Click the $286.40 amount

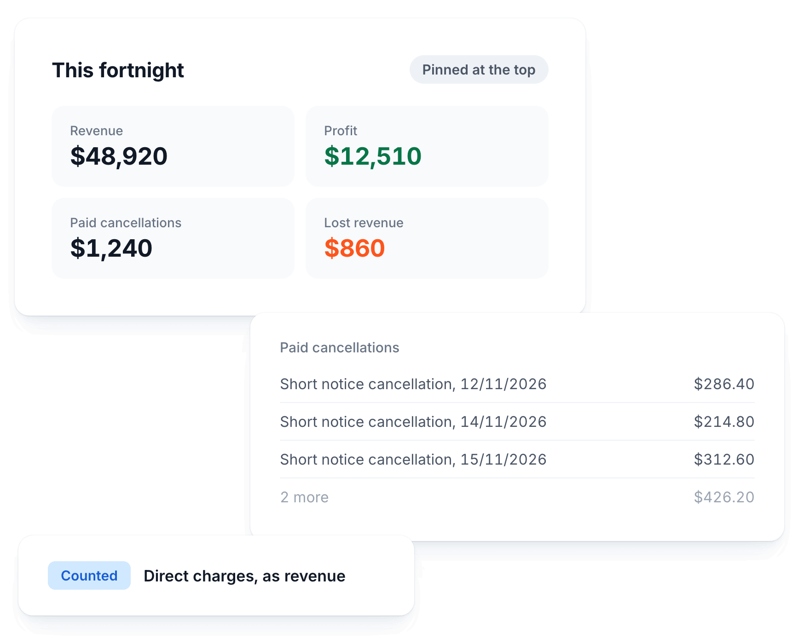724,384
